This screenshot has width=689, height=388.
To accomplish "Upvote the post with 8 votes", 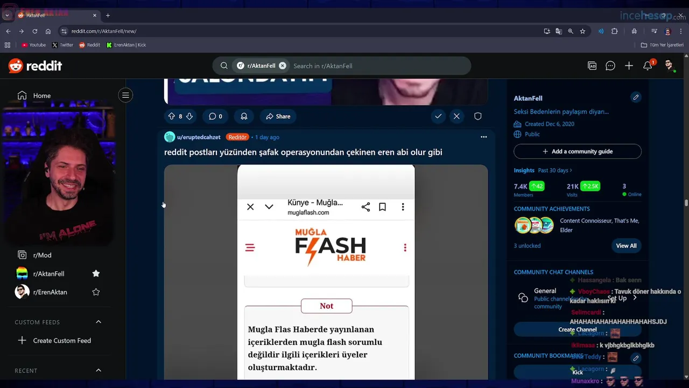I will pos(172,116).
